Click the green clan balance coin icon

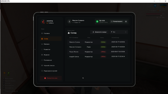(97, 21)
